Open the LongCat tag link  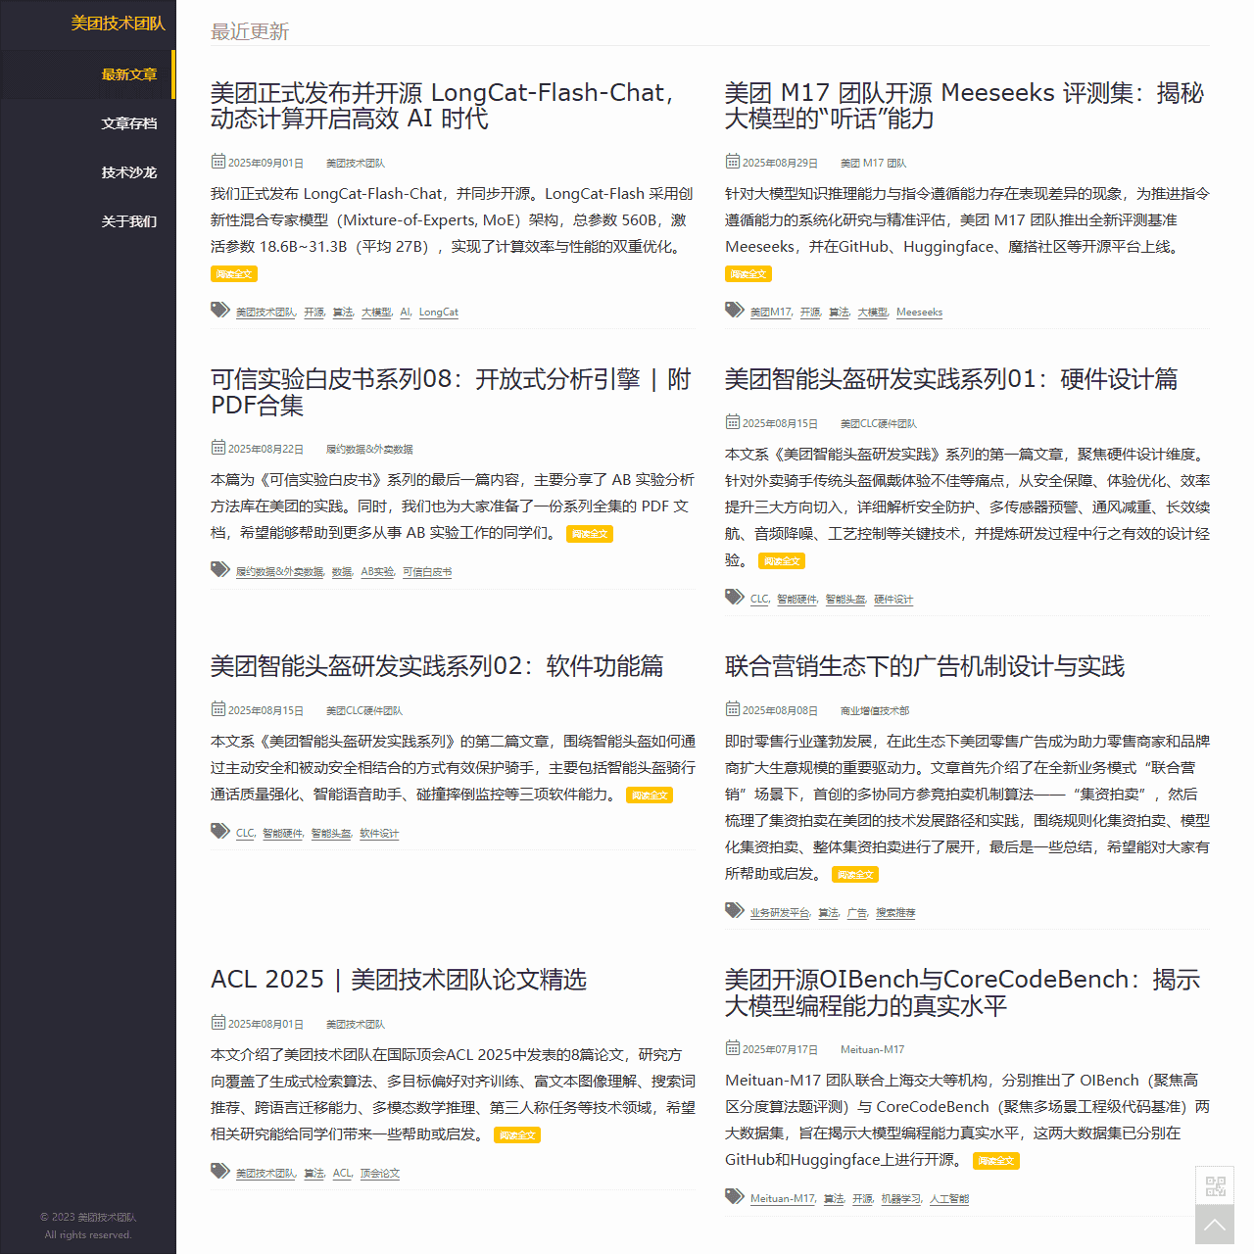coord(438,312)
